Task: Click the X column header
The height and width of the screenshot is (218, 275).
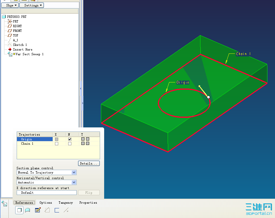Action: 59,134
